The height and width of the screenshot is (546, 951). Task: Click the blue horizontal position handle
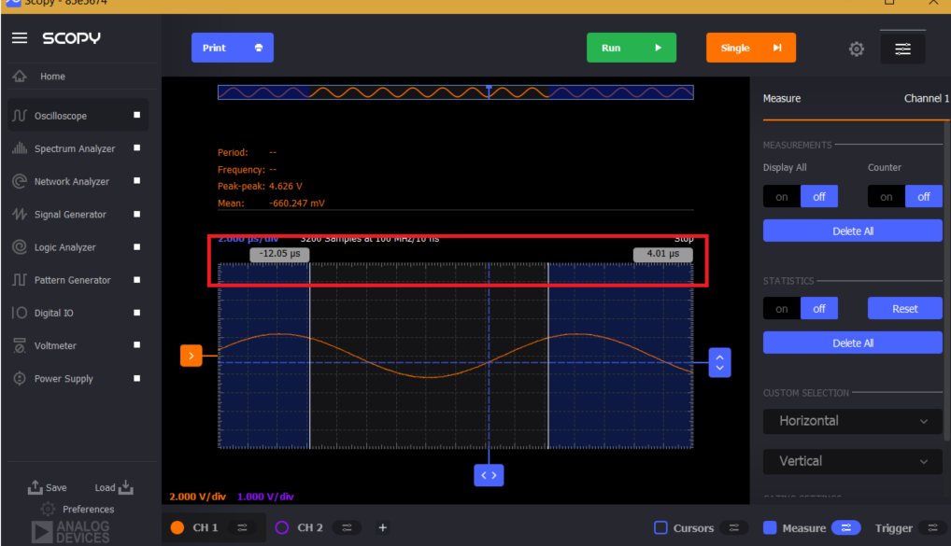pos(489,475)
